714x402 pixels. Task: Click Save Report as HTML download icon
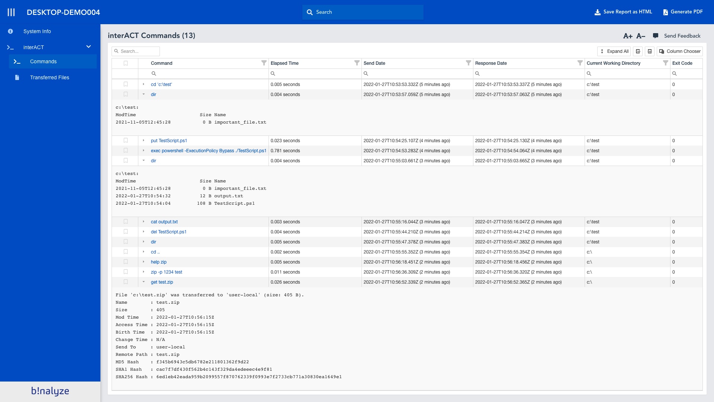click(x=597, y=12)
